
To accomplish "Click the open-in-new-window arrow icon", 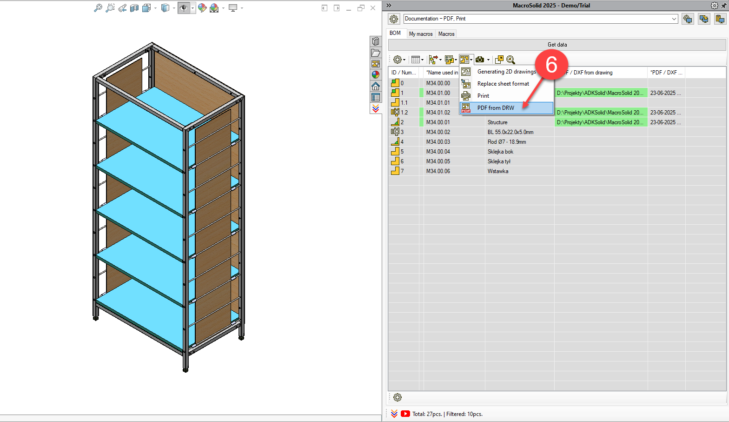I will (x=499, y=60).
